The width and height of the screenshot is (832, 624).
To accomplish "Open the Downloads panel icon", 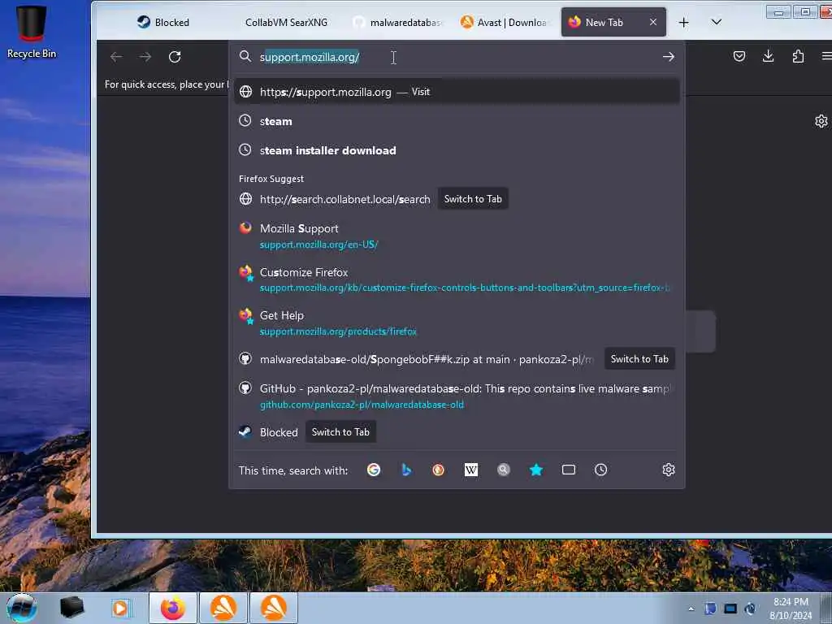I will click(x=768, y=57).
